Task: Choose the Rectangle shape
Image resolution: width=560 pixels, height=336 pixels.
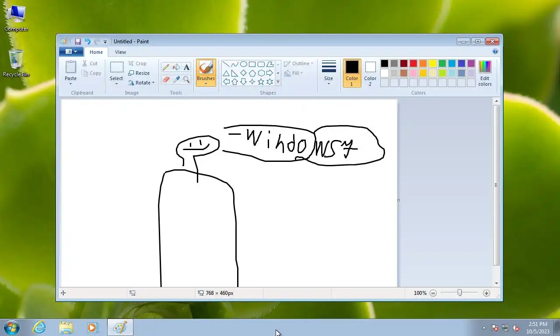Action: (x=252, y=64)
